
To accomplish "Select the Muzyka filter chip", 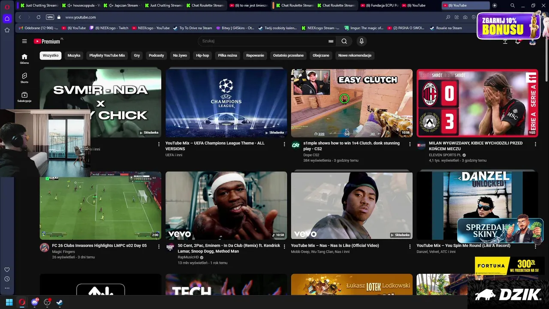I will point(74,55).
